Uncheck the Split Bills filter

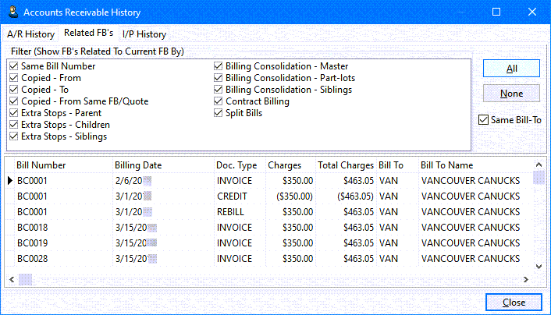point(219,113)
